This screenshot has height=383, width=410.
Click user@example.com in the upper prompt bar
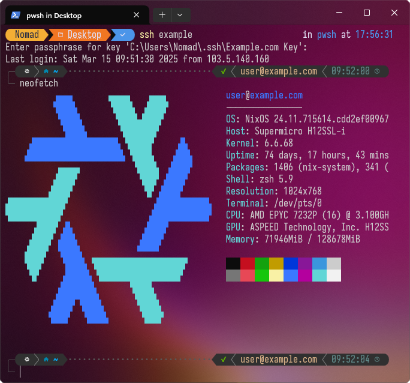point(279,71)
